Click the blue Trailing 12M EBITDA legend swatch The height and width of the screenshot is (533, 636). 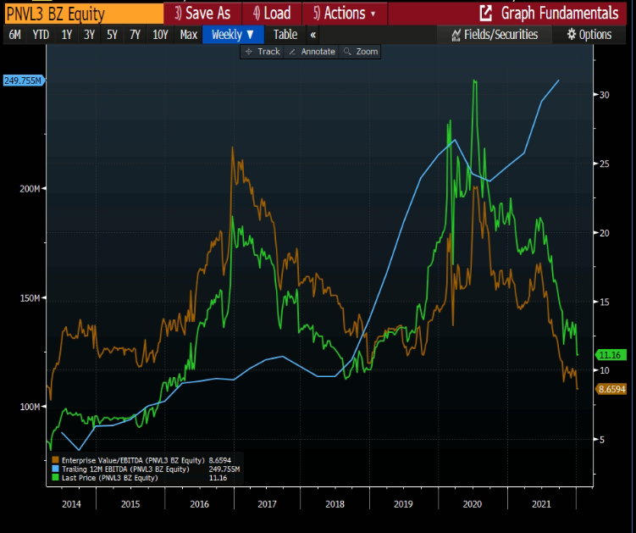click(x=56, y=469)
